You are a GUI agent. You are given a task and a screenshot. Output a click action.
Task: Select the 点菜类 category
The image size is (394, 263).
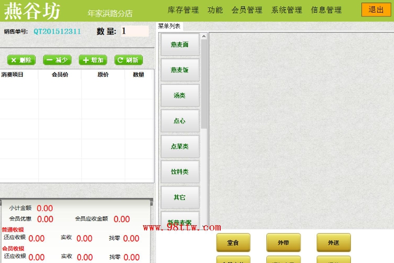180,146
